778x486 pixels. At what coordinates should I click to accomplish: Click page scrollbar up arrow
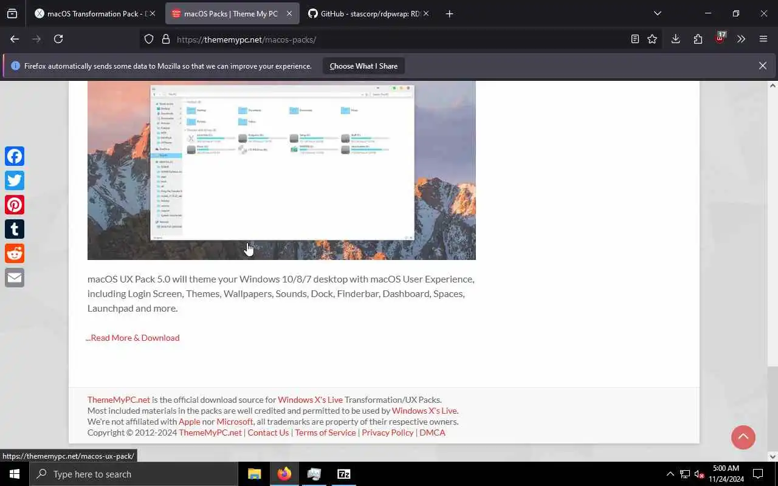click(x=773, y=86)
